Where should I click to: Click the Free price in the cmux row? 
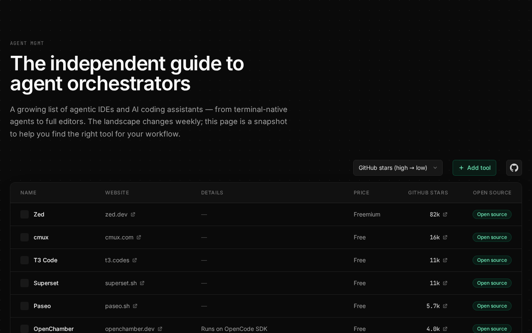coord(360,237)
